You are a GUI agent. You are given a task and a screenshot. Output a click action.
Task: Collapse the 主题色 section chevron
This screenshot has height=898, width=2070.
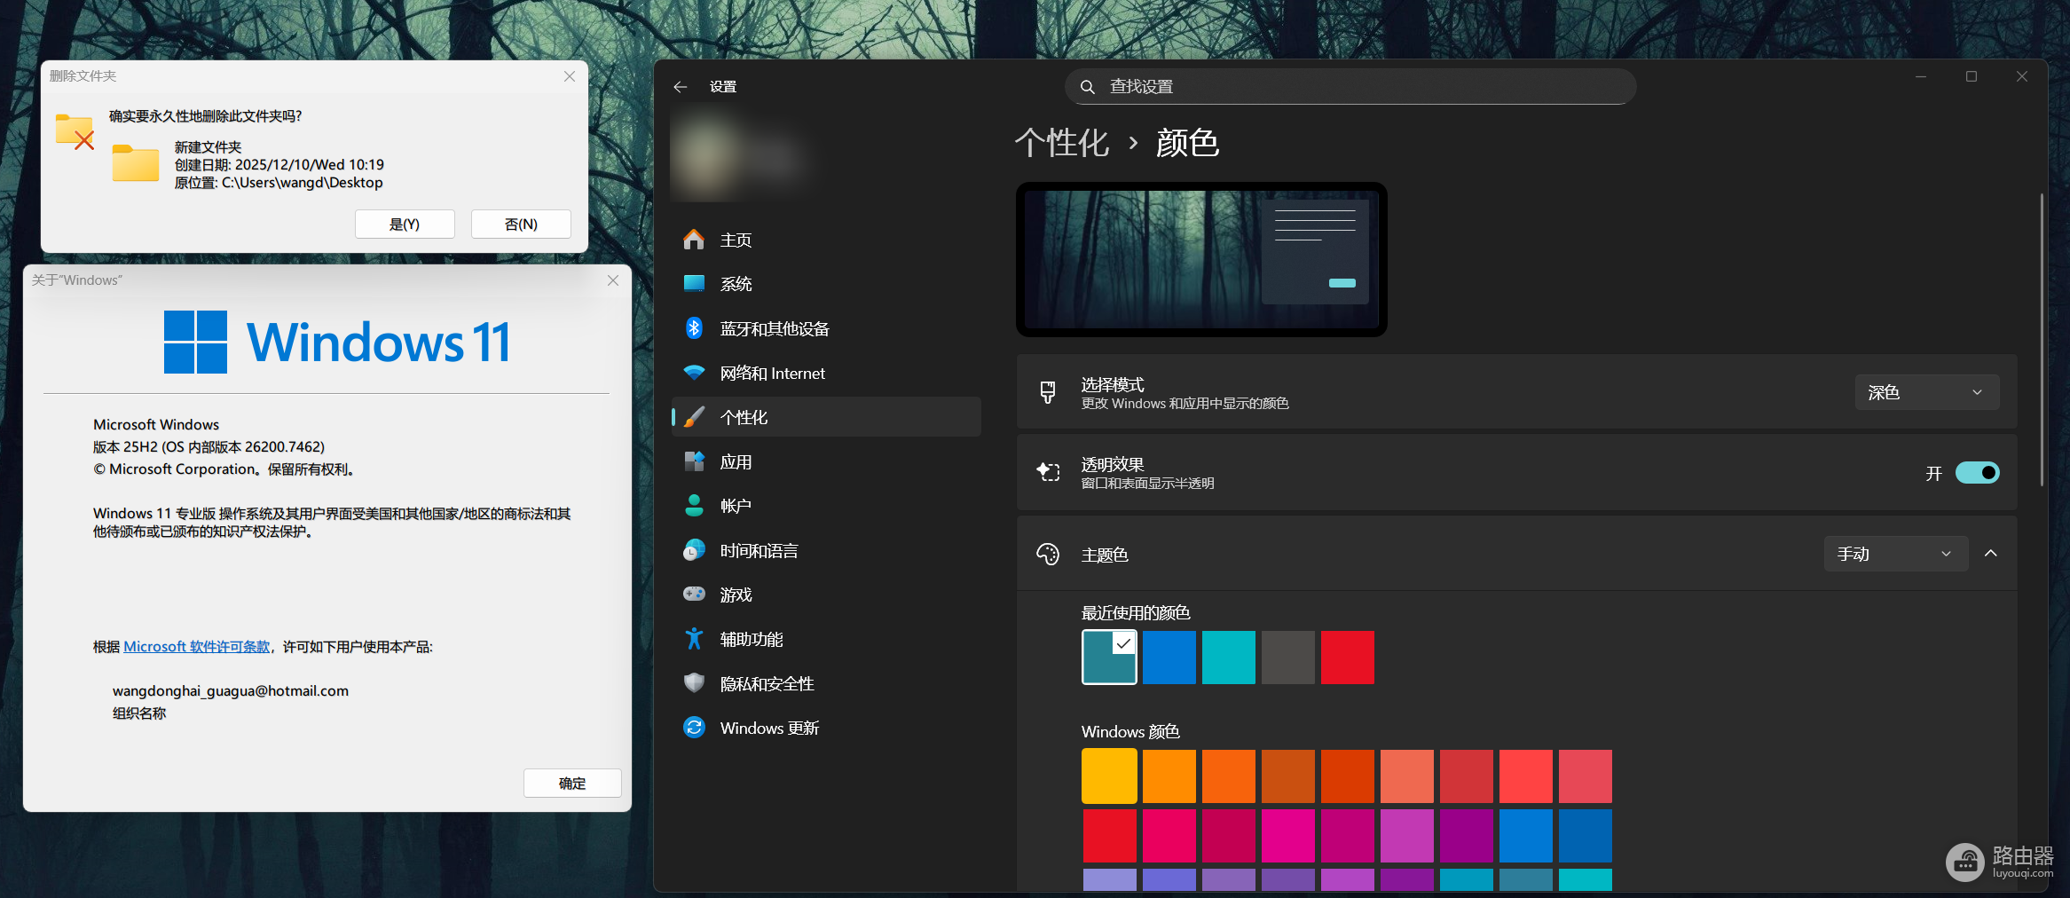[x=1991, y=554]
